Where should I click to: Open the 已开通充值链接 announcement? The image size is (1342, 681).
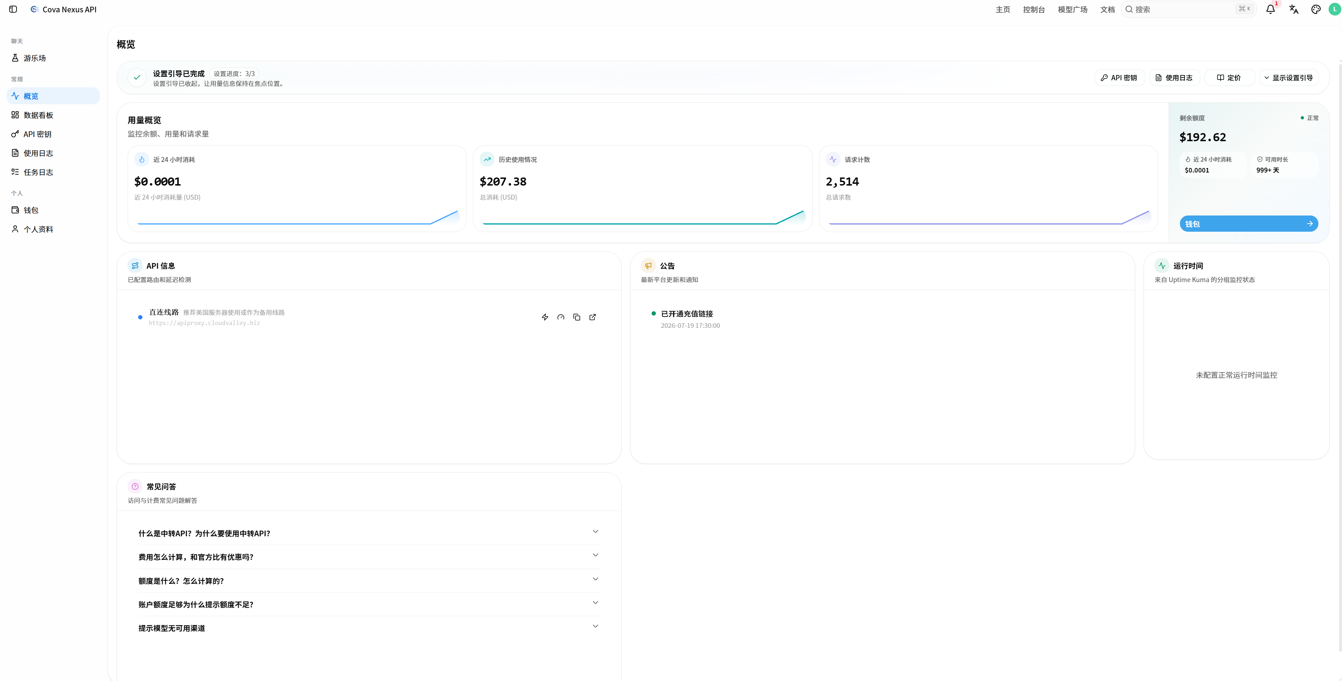687,314
